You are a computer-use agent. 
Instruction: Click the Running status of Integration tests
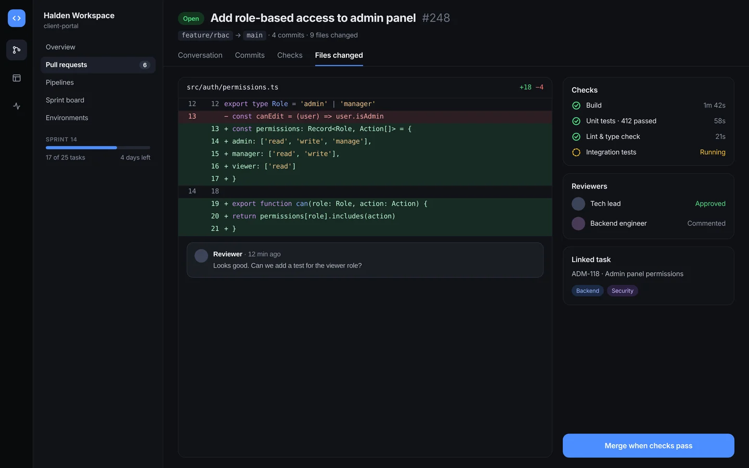tap(713, 152)
